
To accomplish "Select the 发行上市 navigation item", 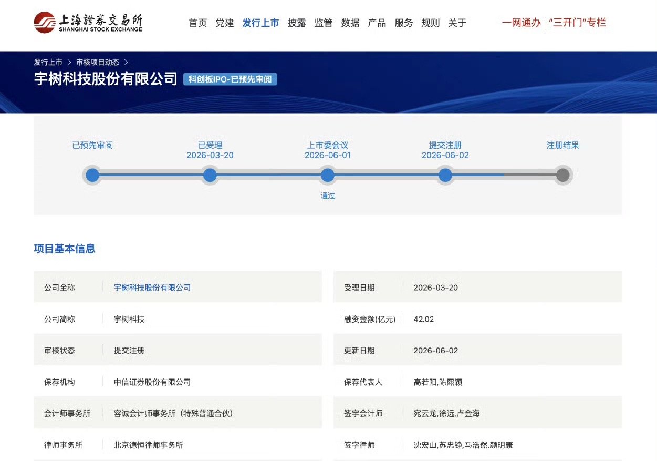I will coord(260,23).
